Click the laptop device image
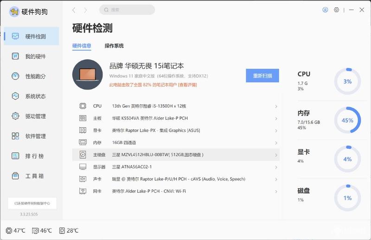 [88, 74]
